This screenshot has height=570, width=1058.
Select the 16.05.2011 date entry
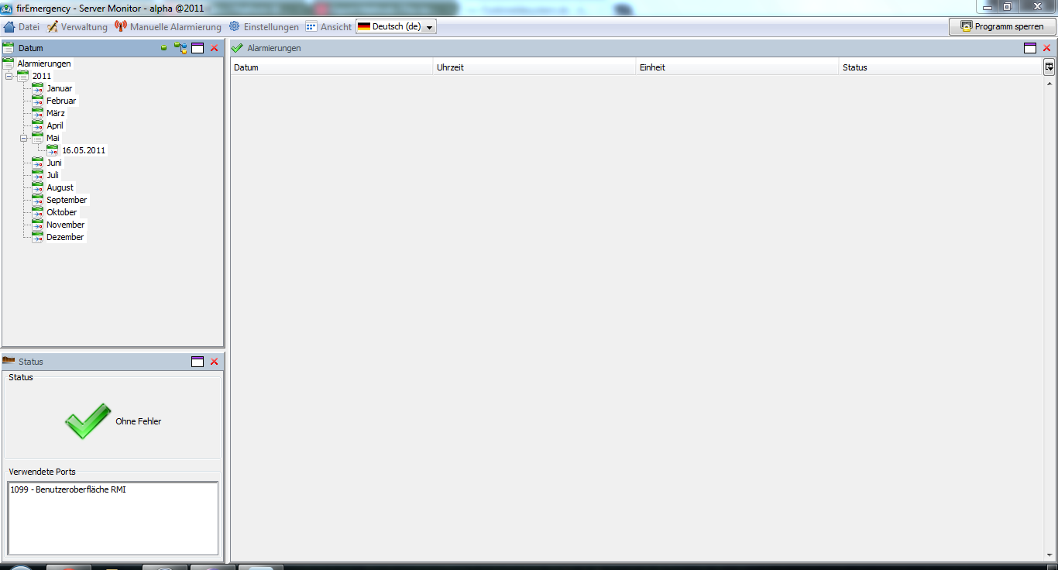point(84,150)
